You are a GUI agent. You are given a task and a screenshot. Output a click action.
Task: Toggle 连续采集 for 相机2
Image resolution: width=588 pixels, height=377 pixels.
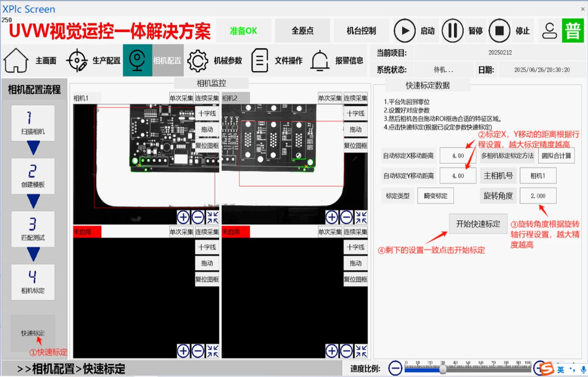coord(356,98)
